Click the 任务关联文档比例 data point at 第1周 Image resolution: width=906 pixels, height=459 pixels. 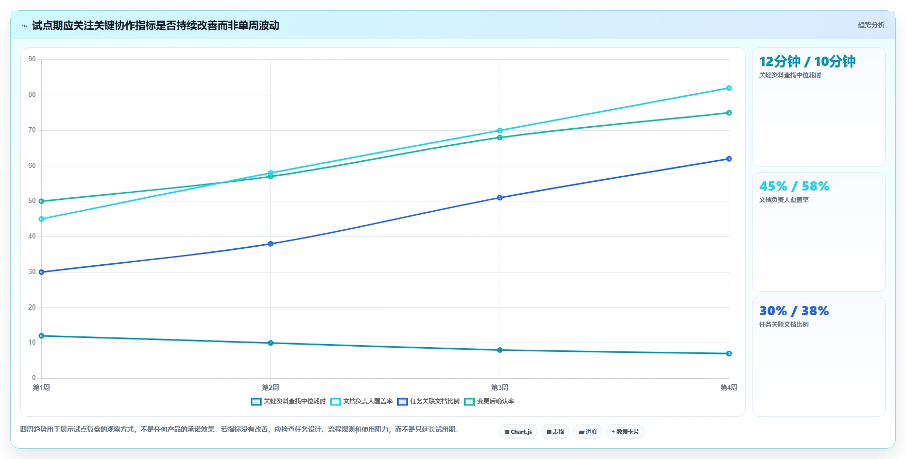[41, 272]
